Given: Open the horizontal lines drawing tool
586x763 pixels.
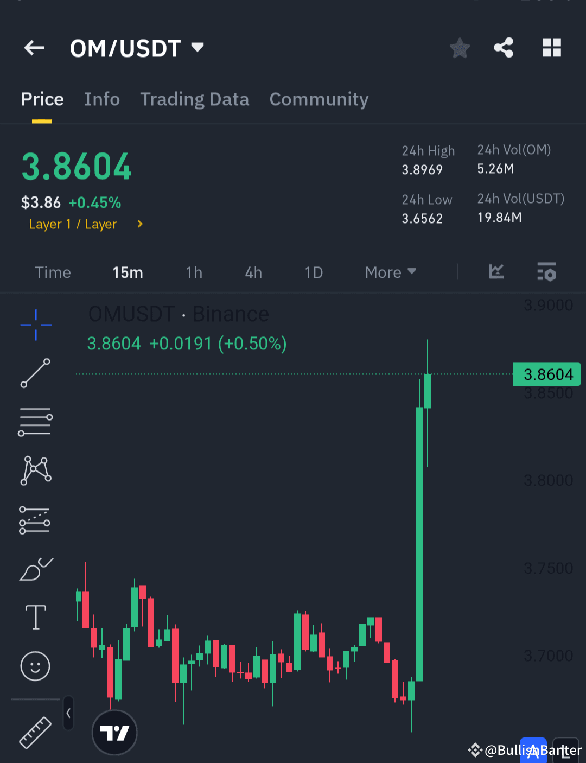Looking at the screenshot, I should point(35,422).
